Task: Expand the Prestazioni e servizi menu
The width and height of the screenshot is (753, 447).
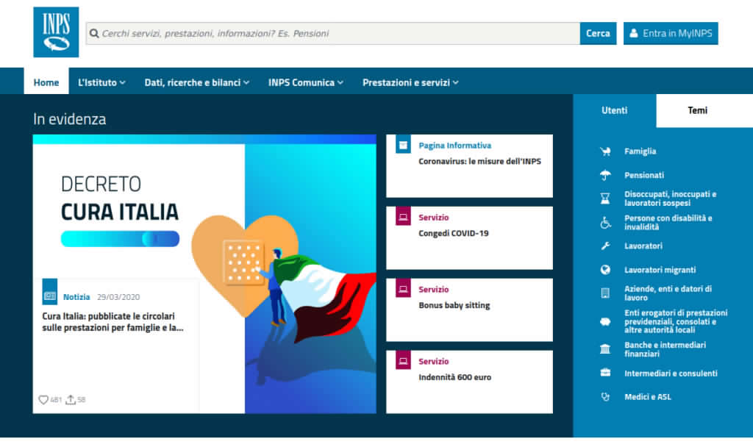Action: coord(410,82)
